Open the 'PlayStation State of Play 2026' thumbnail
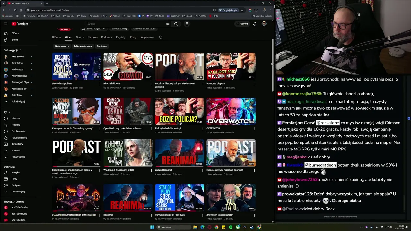Viewport: 411px width, 231px height. [x=179, y=197]
